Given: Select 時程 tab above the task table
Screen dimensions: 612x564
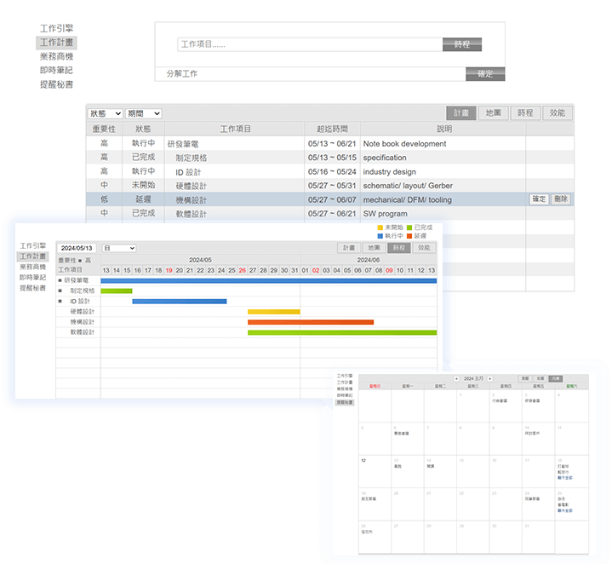Looking at the screenshot, I should click(x=525, y=112).
